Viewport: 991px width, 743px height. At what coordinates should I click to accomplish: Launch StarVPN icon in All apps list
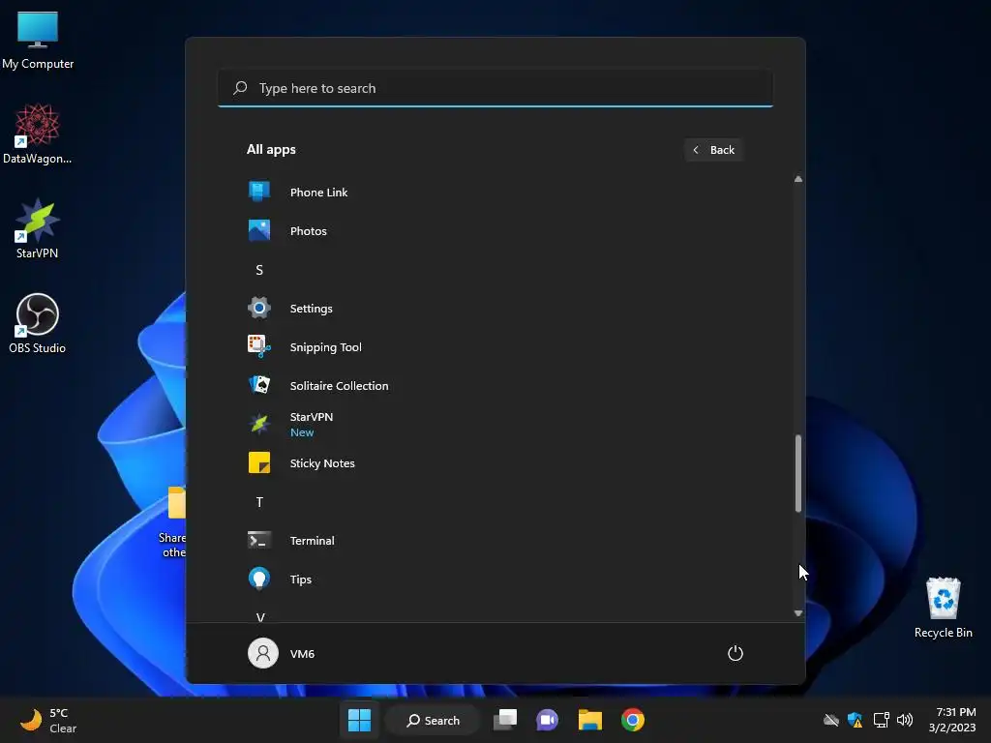pyautogui.click(x=259, y=424)
